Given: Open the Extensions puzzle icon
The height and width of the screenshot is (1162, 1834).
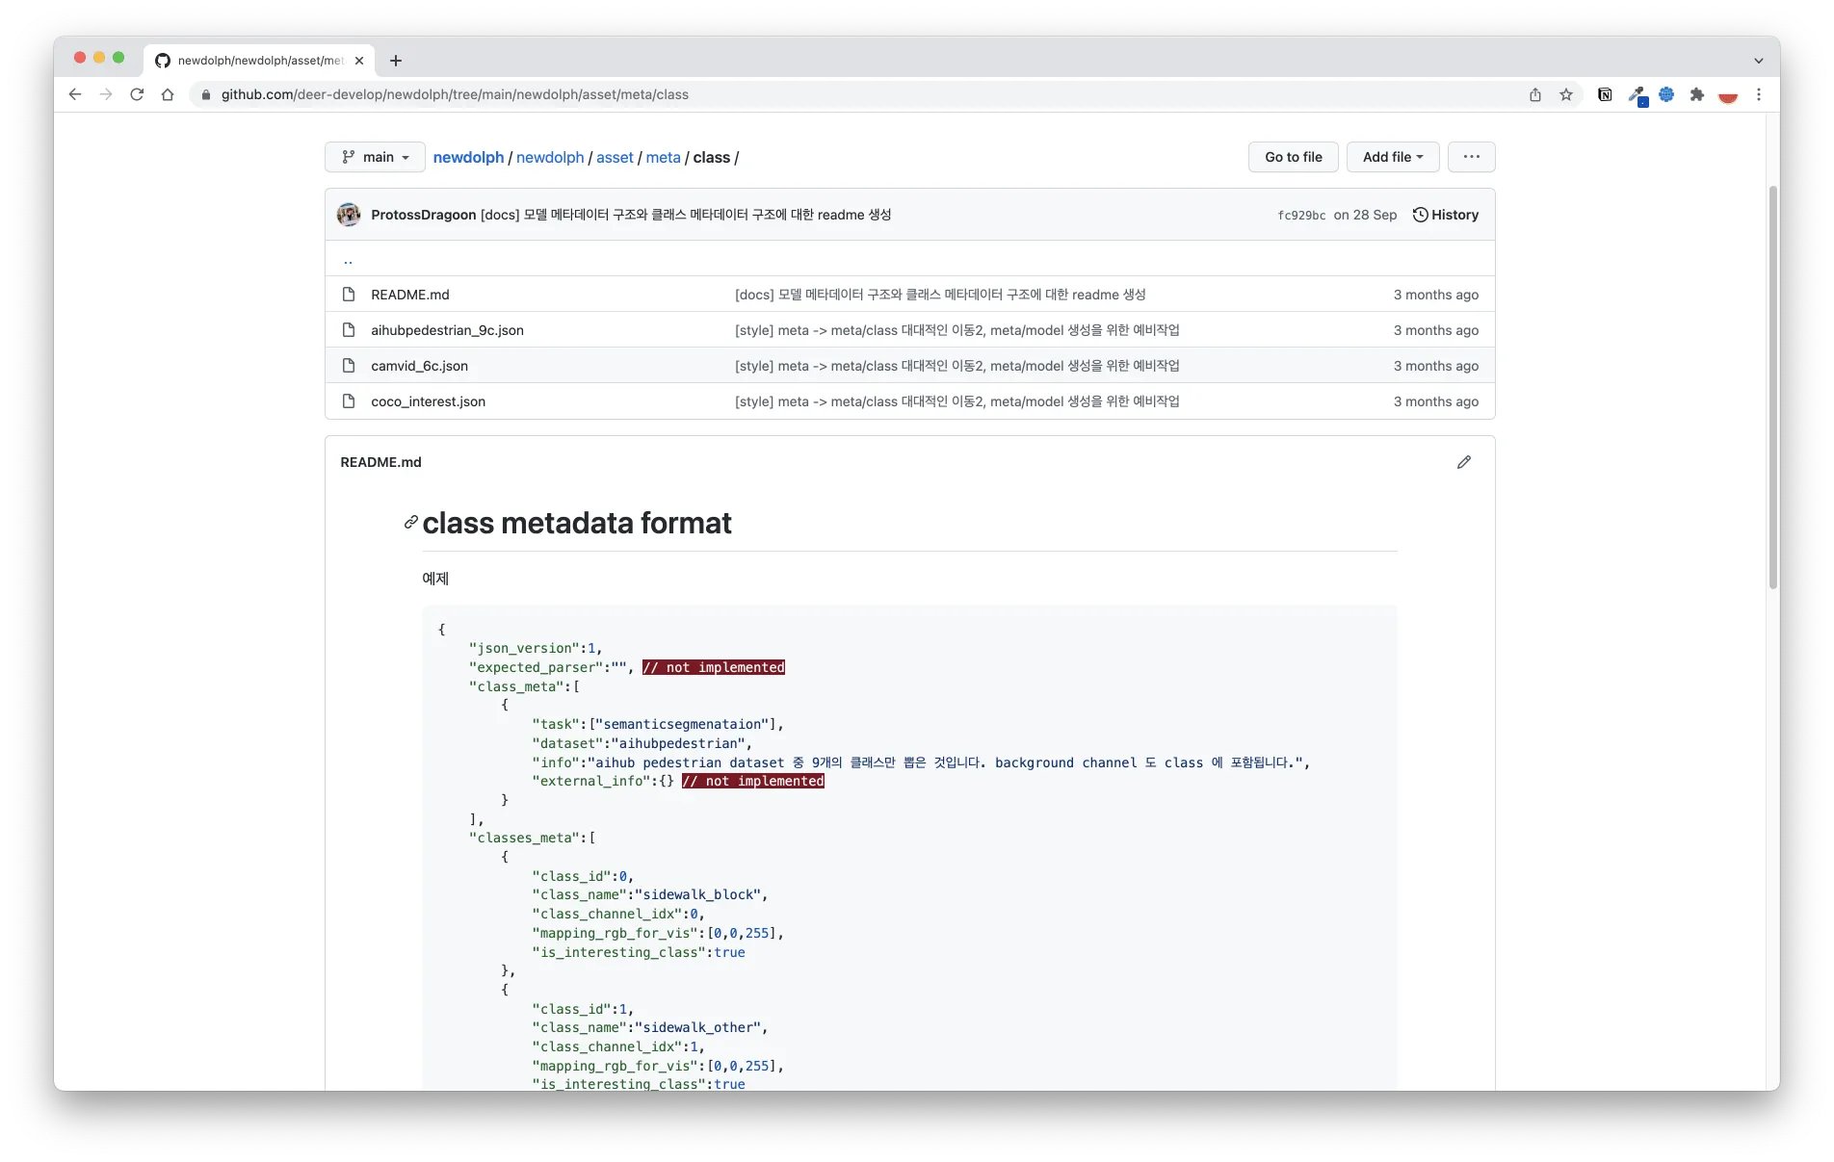Looking at the screenshot, I should (x=1697, y=94).
